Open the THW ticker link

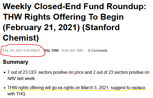tap(55, 51)
